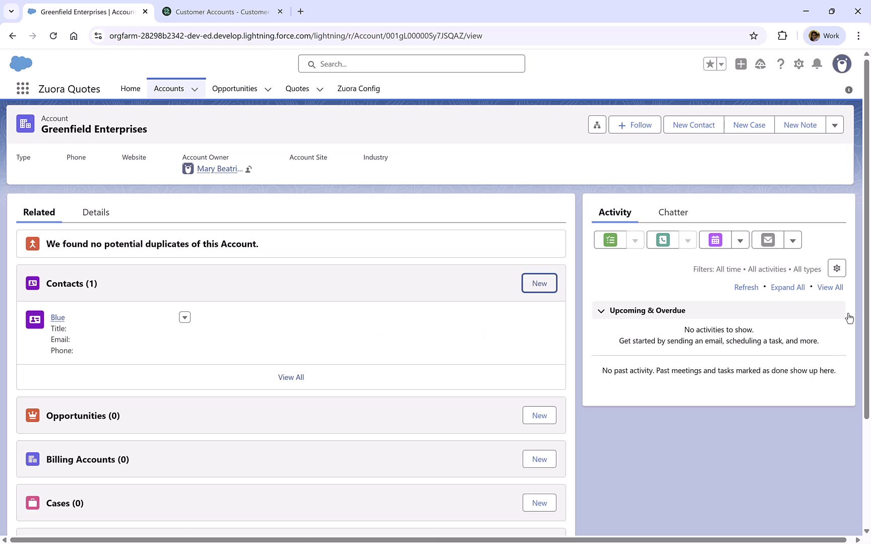Open the New Event calendar composer icon
The image size is (871, 544).
(x=715, y=240)
